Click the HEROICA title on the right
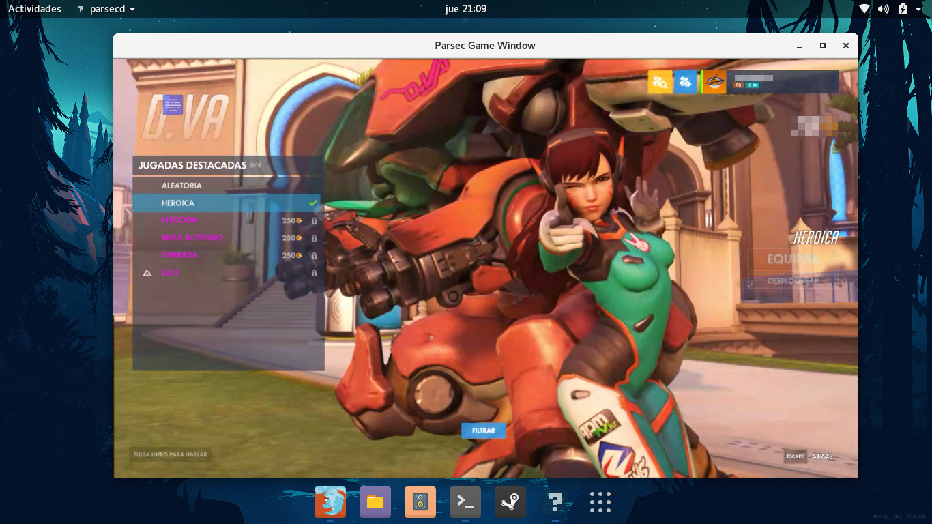Screen dimensions: 932x524 click(816, 238)
